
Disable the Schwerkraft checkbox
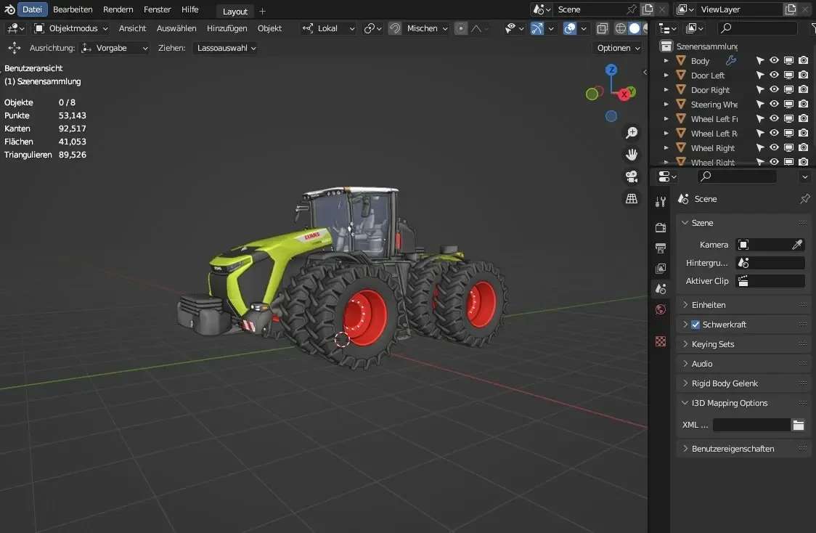click(695, 325)
